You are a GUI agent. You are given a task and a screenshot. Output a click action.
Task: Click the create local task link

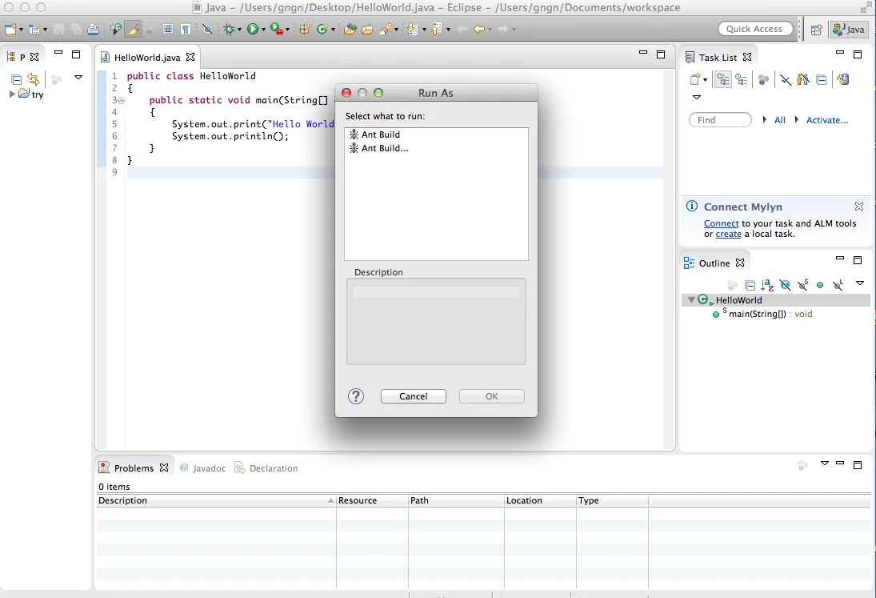click(729, 235)
